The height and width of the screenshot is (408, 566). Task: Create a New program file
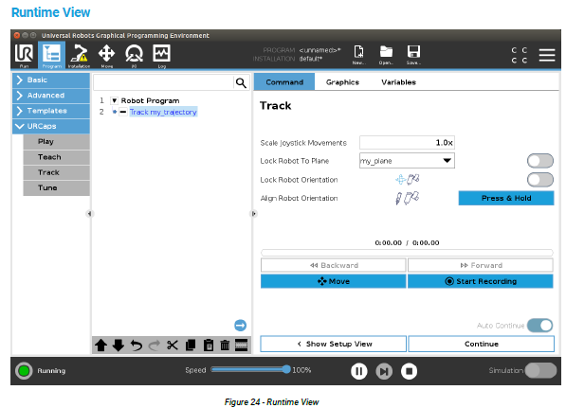click(358, 55)
